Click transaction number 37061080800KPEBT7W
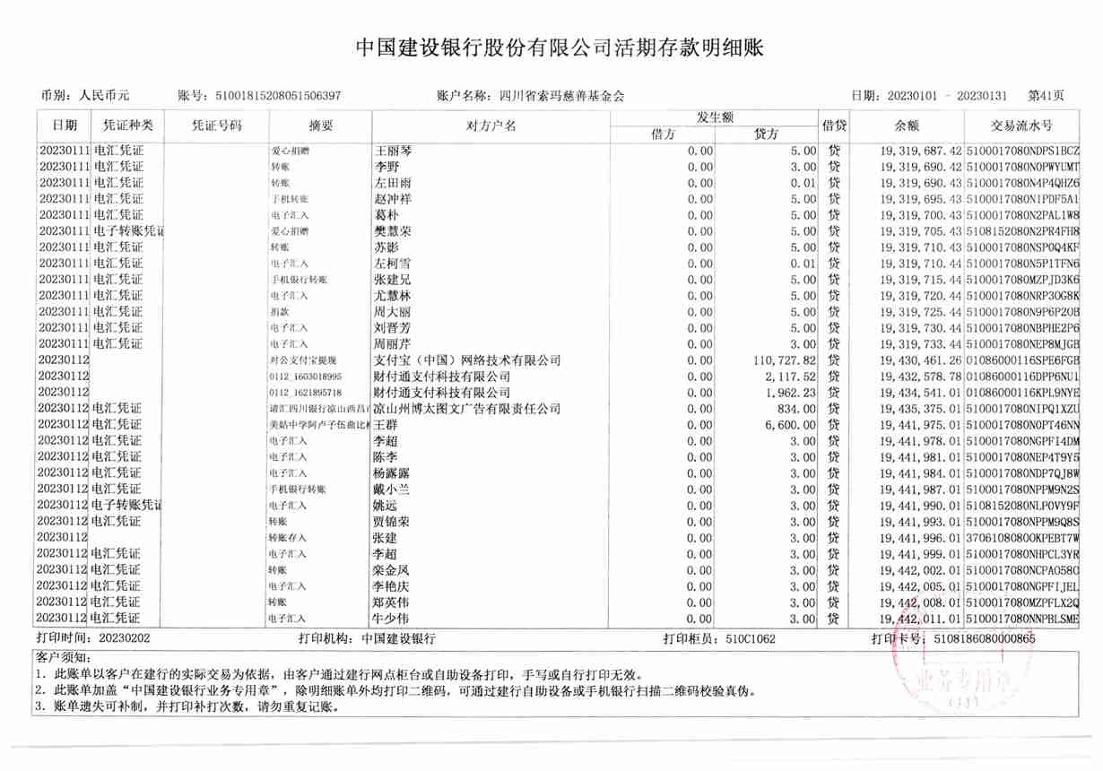The width and height of the screenshot is (1103, 771). click(x=1022, y=538)
